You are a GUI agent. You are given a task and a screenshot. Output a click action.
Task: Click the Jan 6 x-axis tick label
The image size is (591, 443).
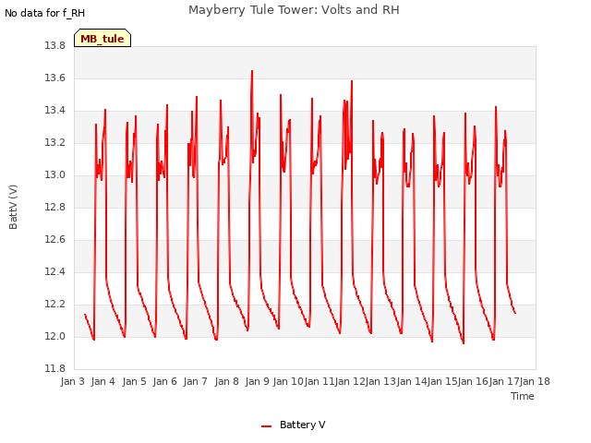click(164, 381)
